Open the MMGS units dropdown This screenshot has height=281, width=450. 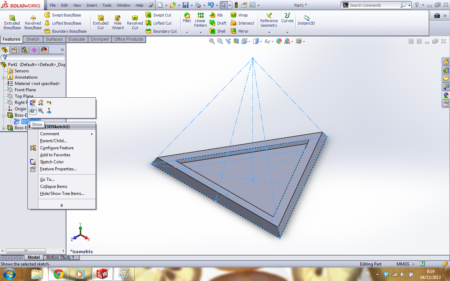click(x=405, y=264)
